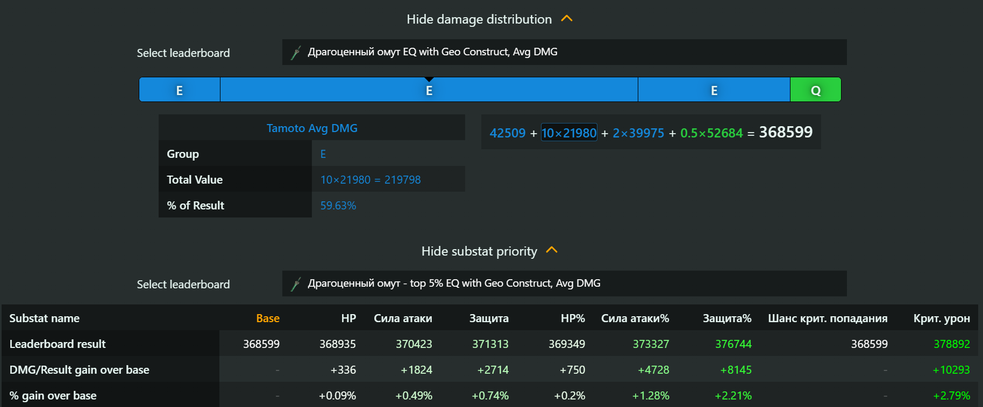The image size is (983, 407).
Task: Click the 371313 leaderboard result cell
Action: [490, 344]
